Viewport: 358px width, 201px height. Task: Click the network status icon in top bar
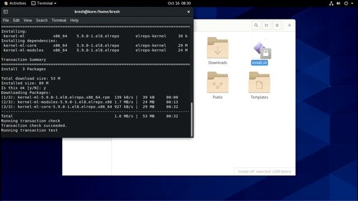(331, 3)
